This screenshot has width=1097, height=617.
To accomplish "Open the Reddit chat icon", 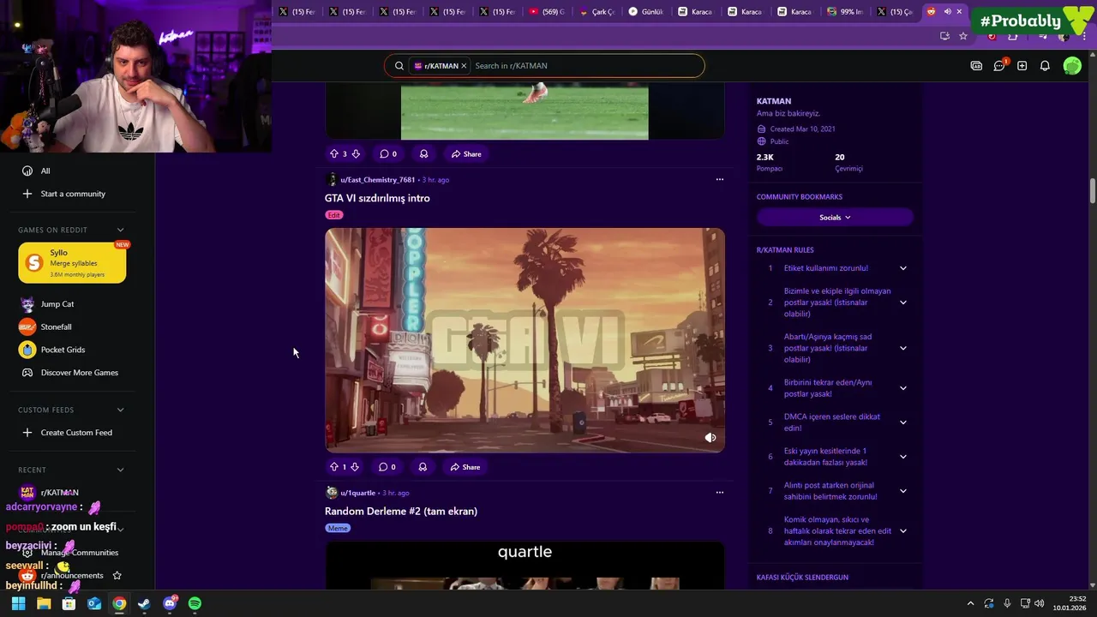I will click(999, 66).
